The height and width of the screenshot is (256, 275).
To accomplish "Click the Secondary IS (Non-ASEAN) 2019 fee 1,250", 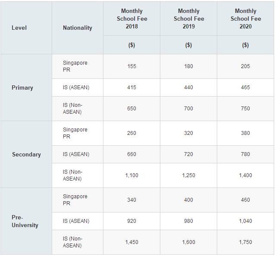I will coord(188,175).
